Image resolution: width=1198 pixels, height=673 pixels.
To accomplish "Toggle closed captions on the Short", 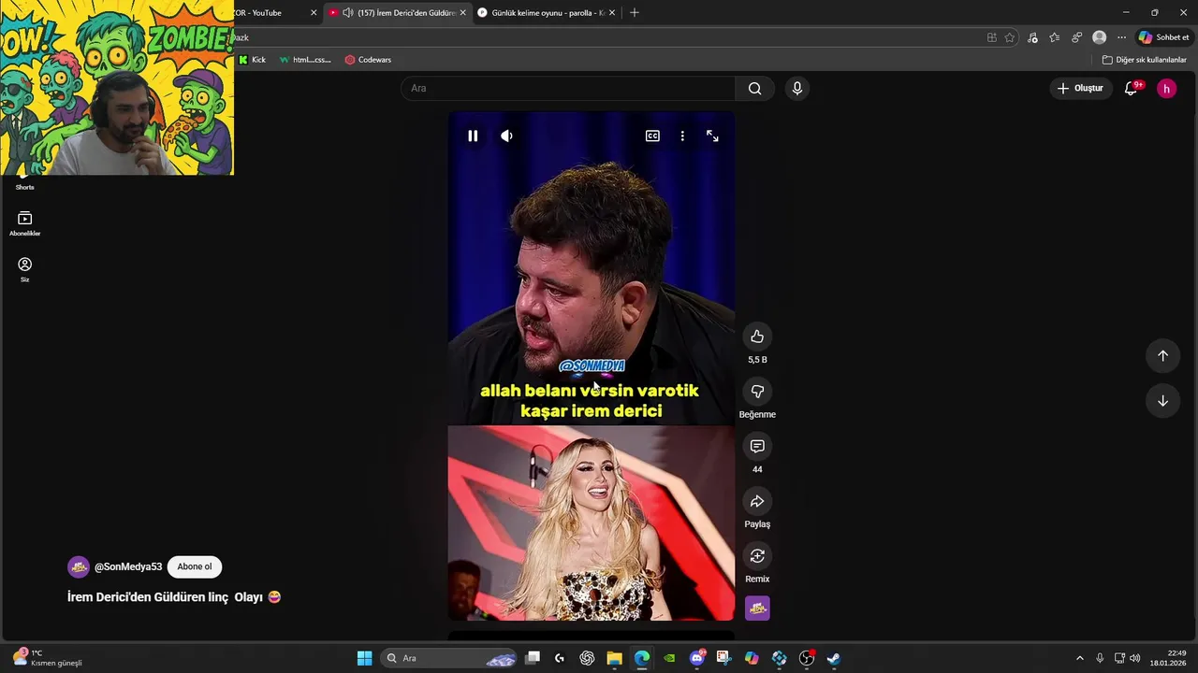I will point(652,136).
